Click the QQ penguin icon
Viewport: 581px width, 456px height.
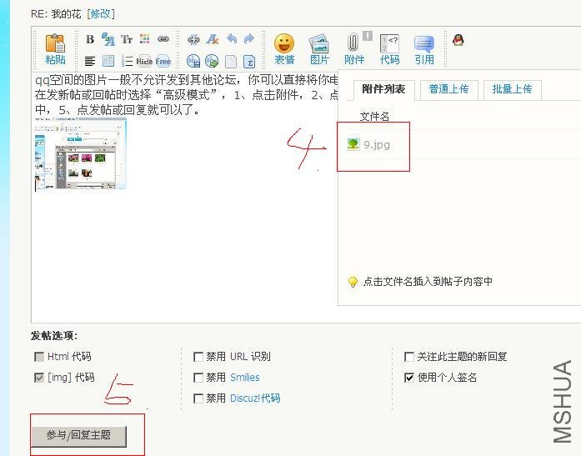458,40
